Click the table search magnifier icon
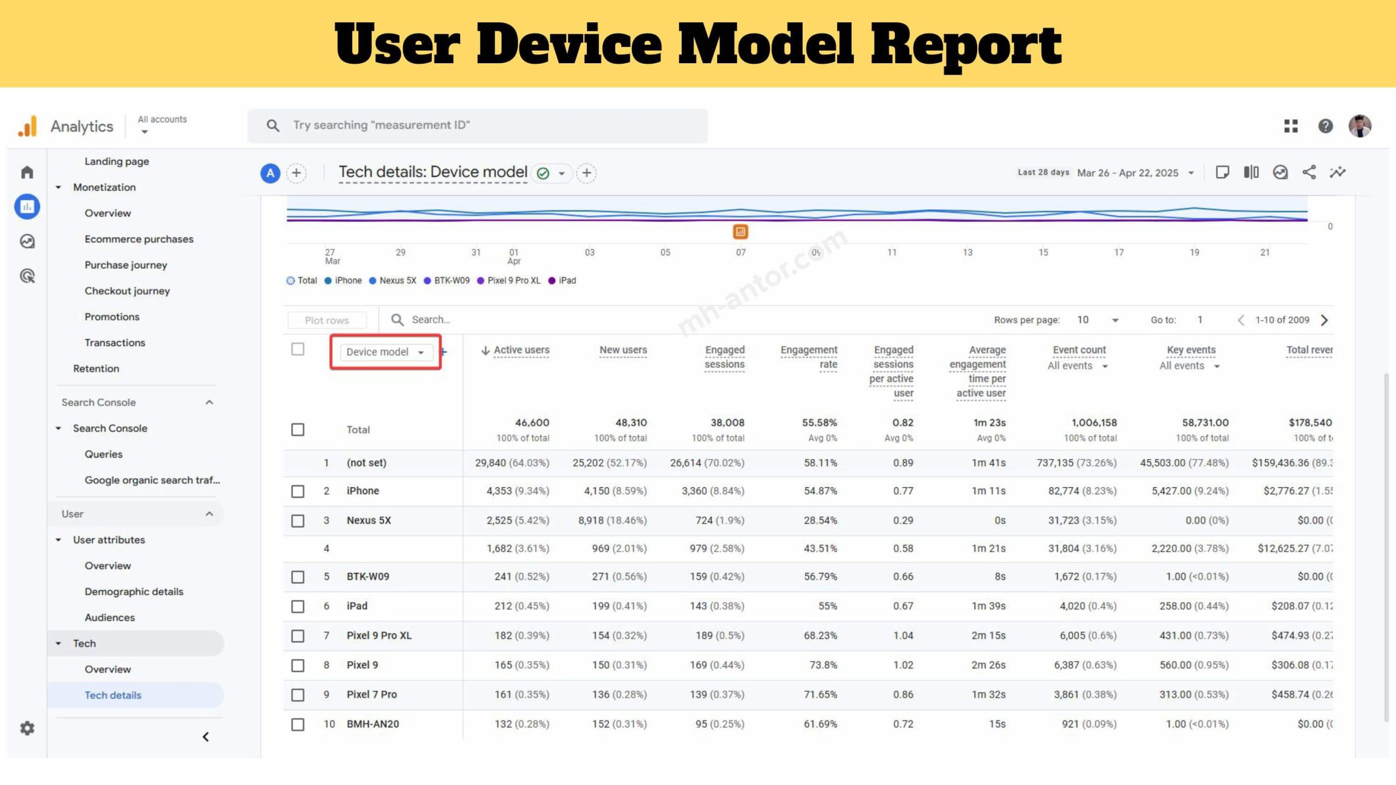The image size is (1396, 785). (398, 320)
